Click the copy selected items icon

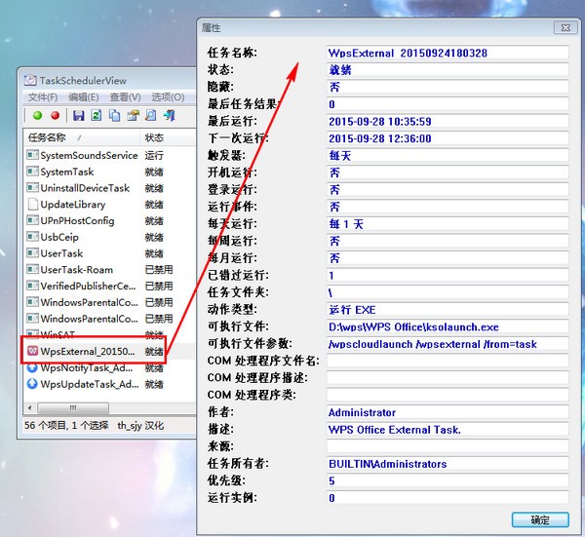[115, 116]
